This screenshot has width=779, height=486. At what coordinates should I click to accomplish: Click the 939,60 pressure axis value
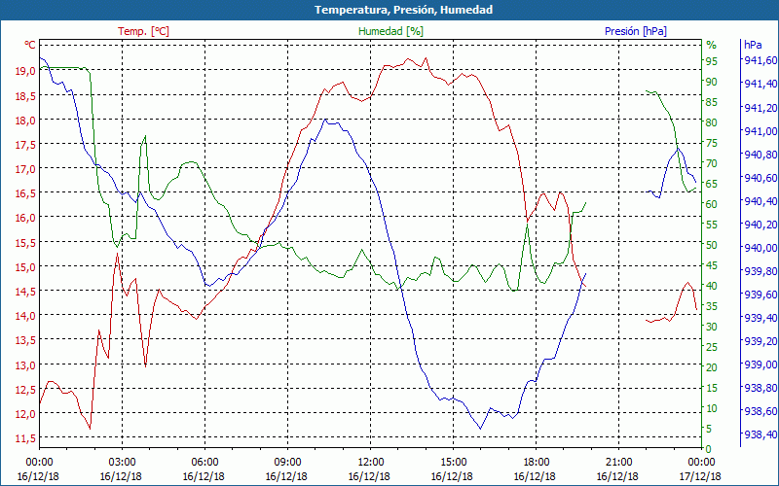tap(760, 295)
